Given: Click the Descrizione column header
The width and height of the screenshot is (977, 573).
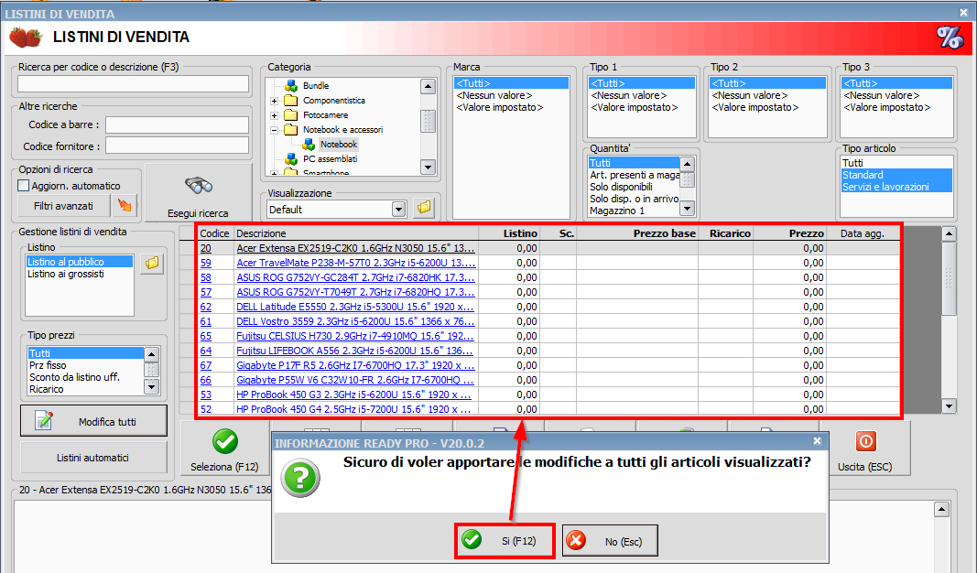Looking at the screenshot, I should pyautogui.click(x=356, y=233).
